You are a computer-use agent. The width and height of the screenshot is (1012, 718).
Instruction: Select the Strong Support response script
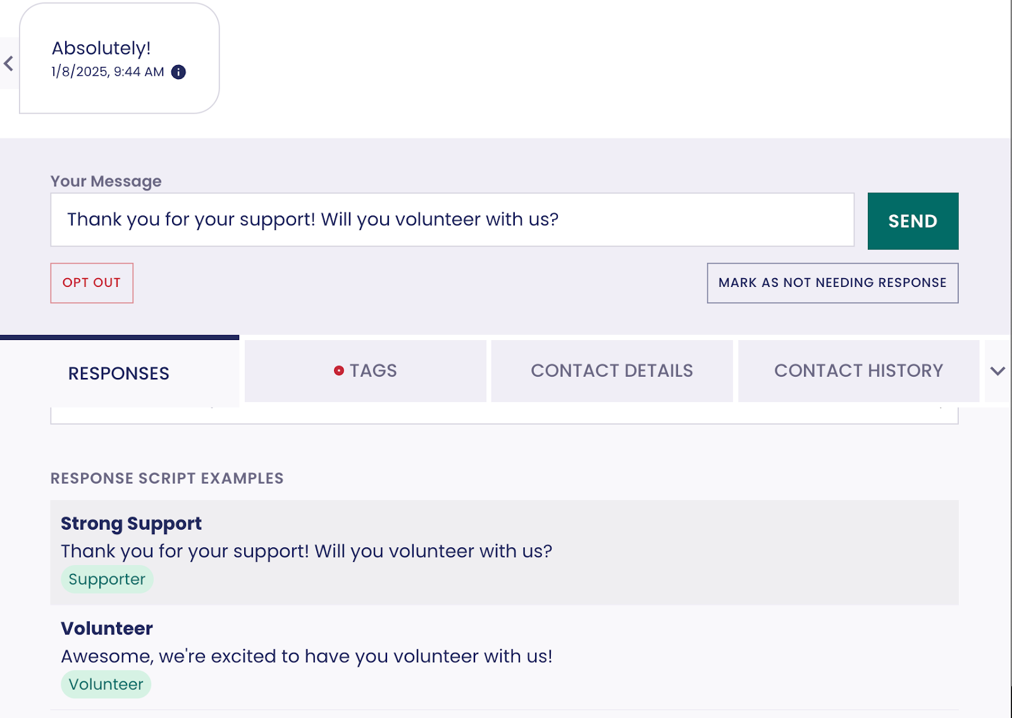tap(131, 523)
